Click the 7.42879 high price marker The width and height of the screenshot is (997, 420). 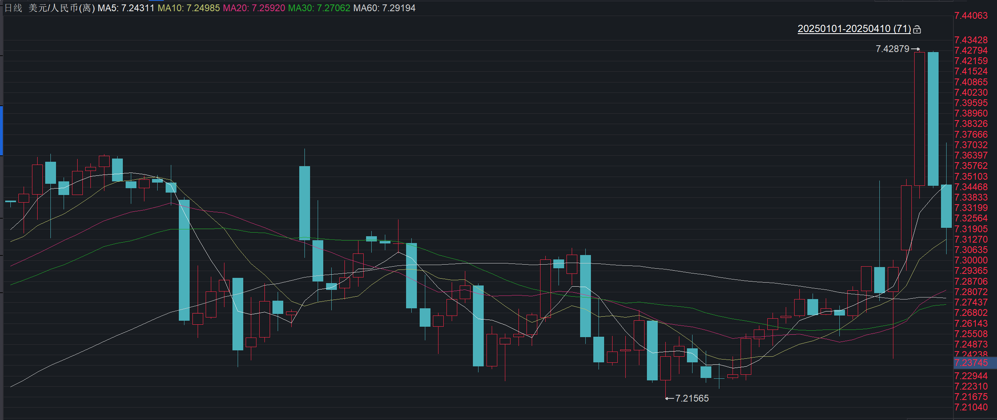892,49
